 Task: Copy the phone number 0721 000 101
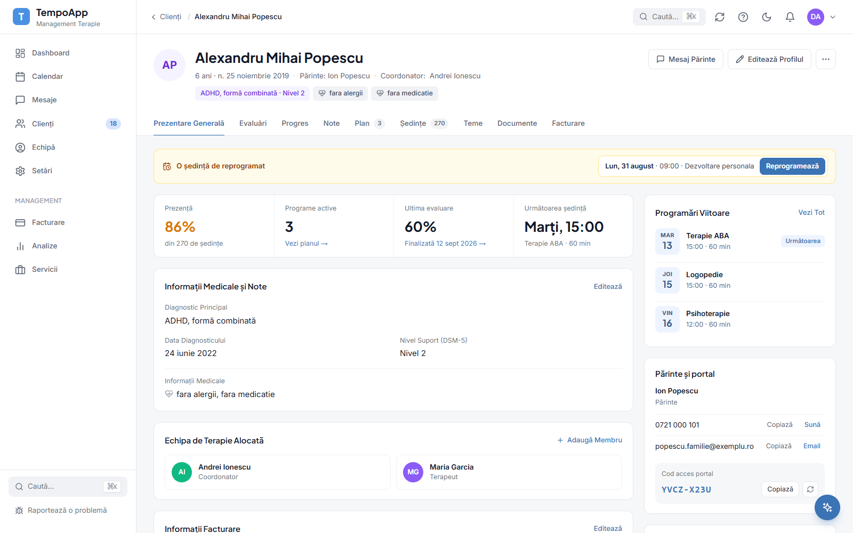tap(779, 425)
